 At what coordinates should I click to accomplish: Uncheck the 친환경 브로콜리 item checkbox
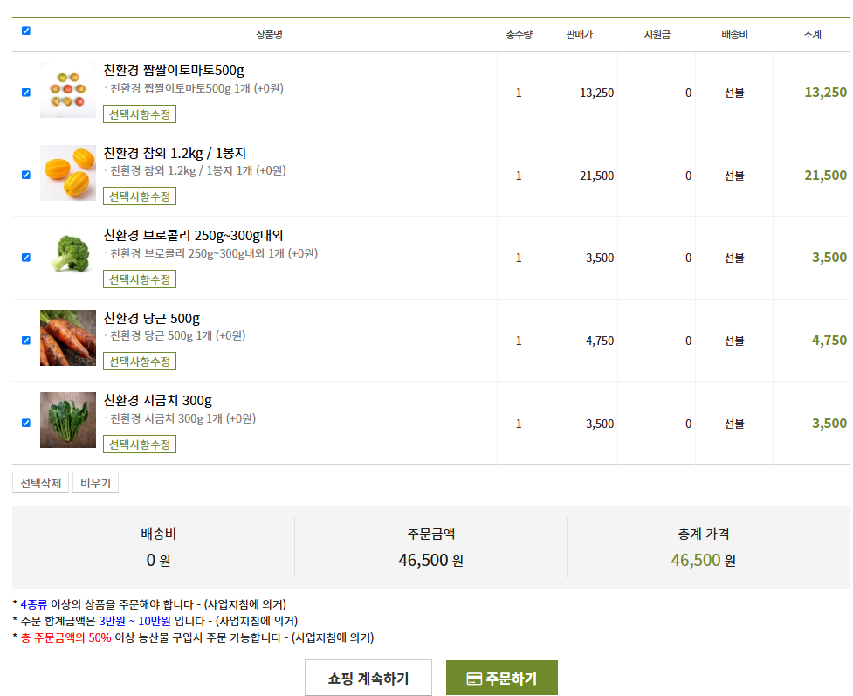(25, 256)
